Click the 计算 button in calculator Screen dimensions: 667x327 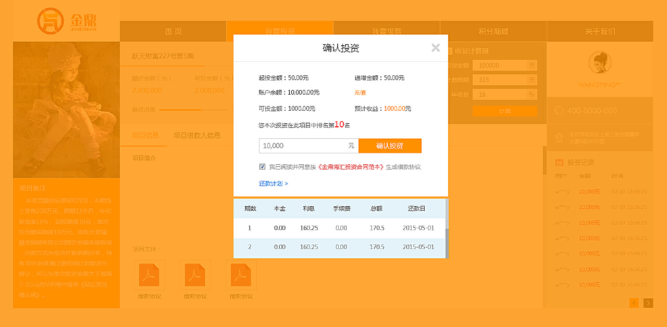(505, 111)
